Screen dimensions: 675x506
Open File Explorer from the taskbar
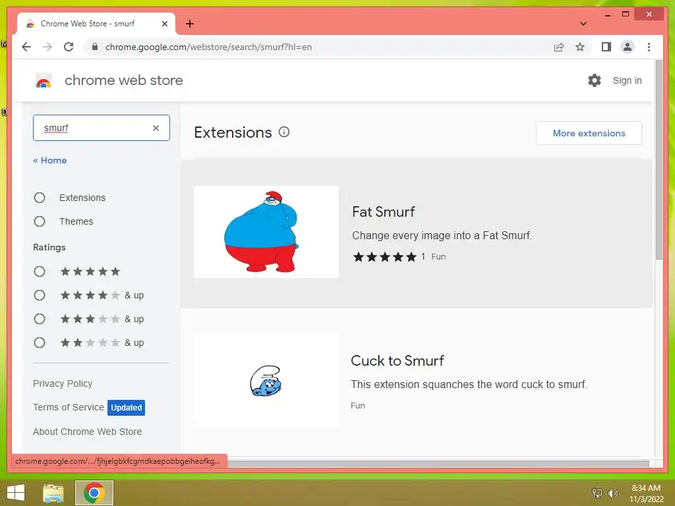(53, 493)
